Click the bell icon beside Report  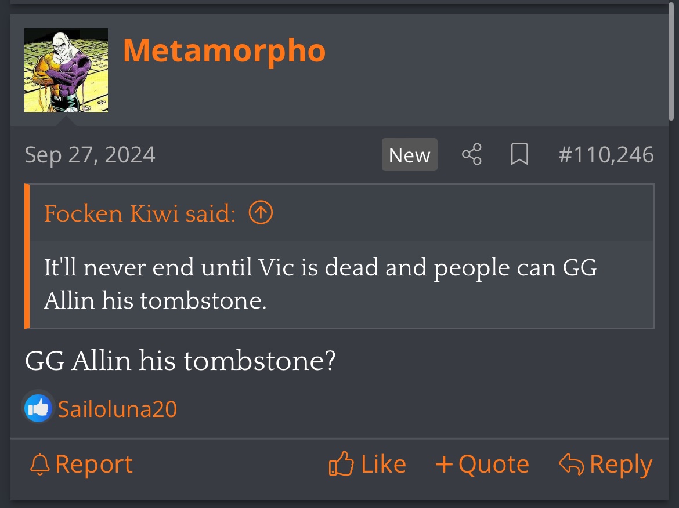(x=39, y=465)
